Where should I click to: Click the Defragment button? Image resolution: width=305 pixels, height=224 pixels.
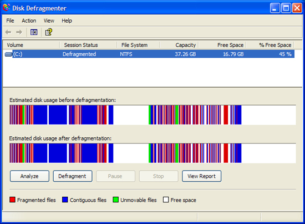pyautogui.click(x=73, y=176)
